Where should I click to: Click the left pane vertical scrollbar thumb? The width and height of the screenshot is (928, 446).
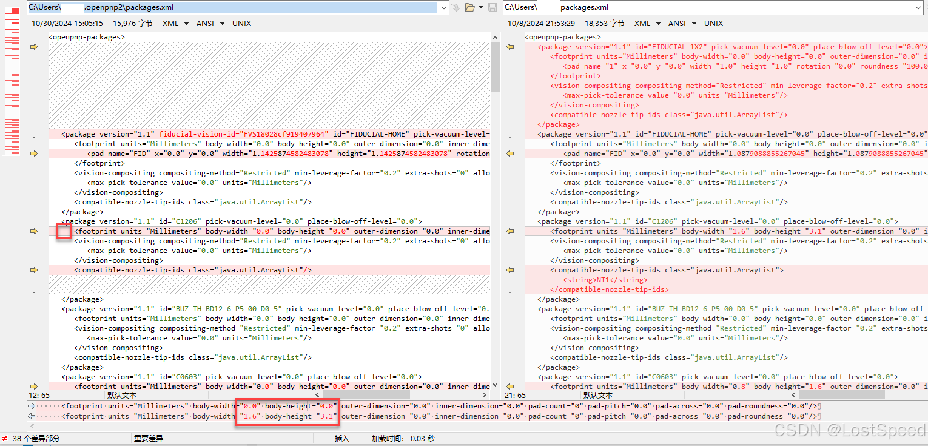coord(495,67)
